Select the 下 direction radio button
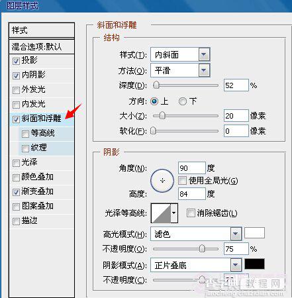292x298 pixels. pos(183,101)
